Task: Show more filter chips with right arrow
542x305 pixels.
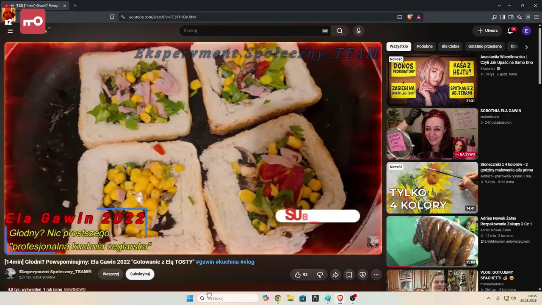Action: pyautogui.click(x=526, y=47)
